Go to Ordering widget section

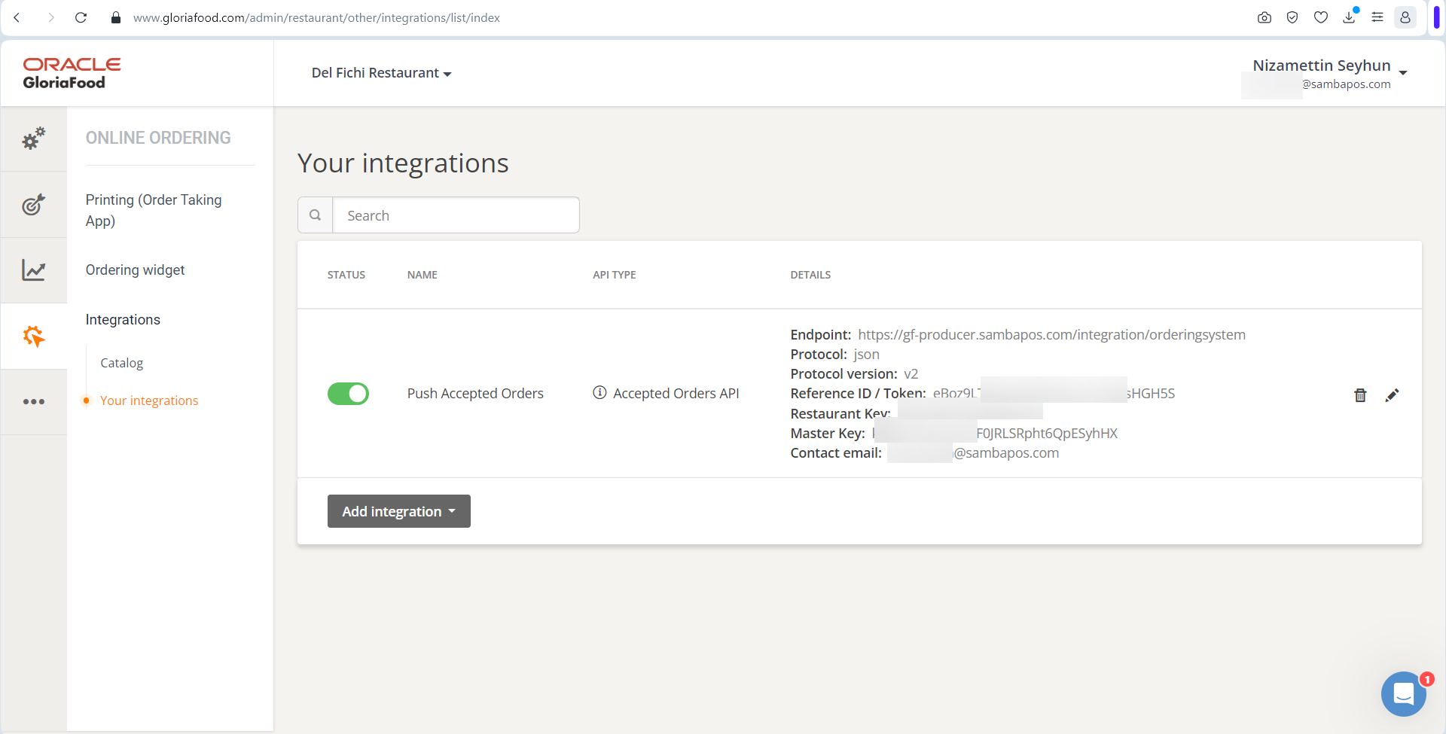[135, 270]
